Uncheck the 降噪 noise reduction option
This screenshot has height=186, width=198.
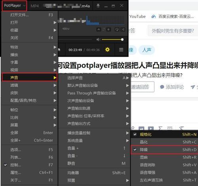click(x=164, y=150)
